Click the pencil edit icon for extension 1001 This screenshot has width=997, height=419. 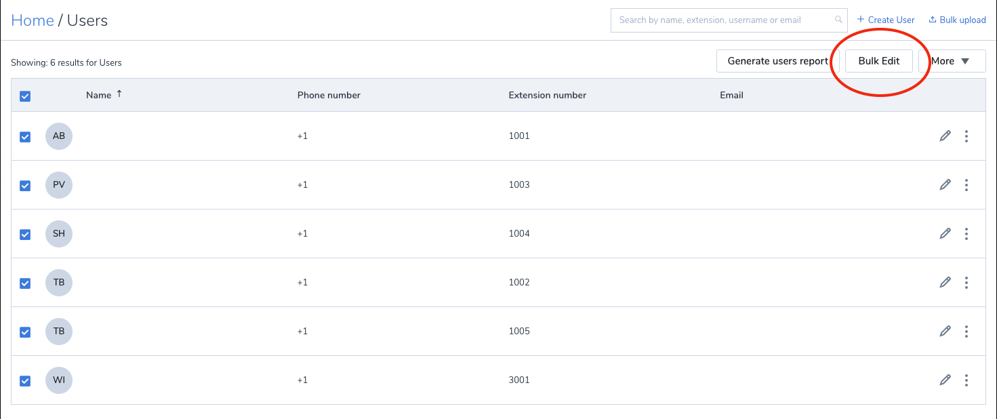point(945,136)
